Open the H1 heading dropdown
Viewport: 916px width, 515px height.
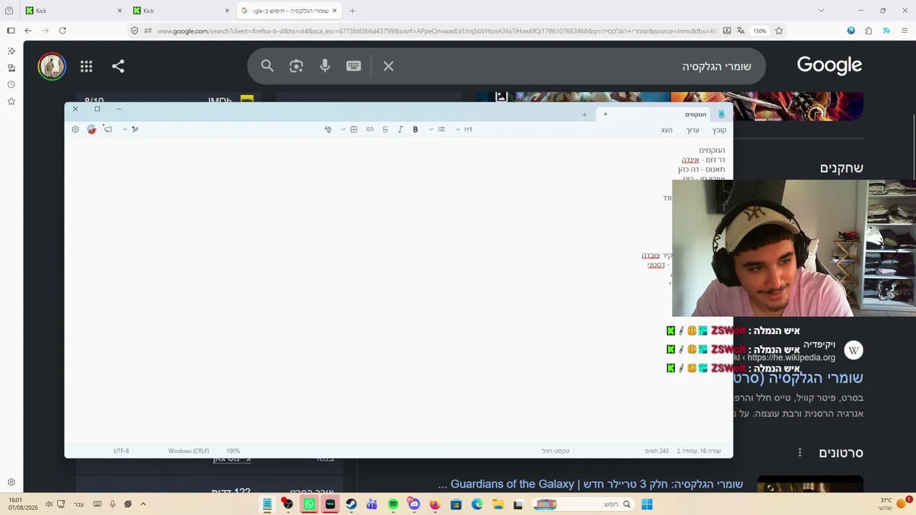pos(464,129)
